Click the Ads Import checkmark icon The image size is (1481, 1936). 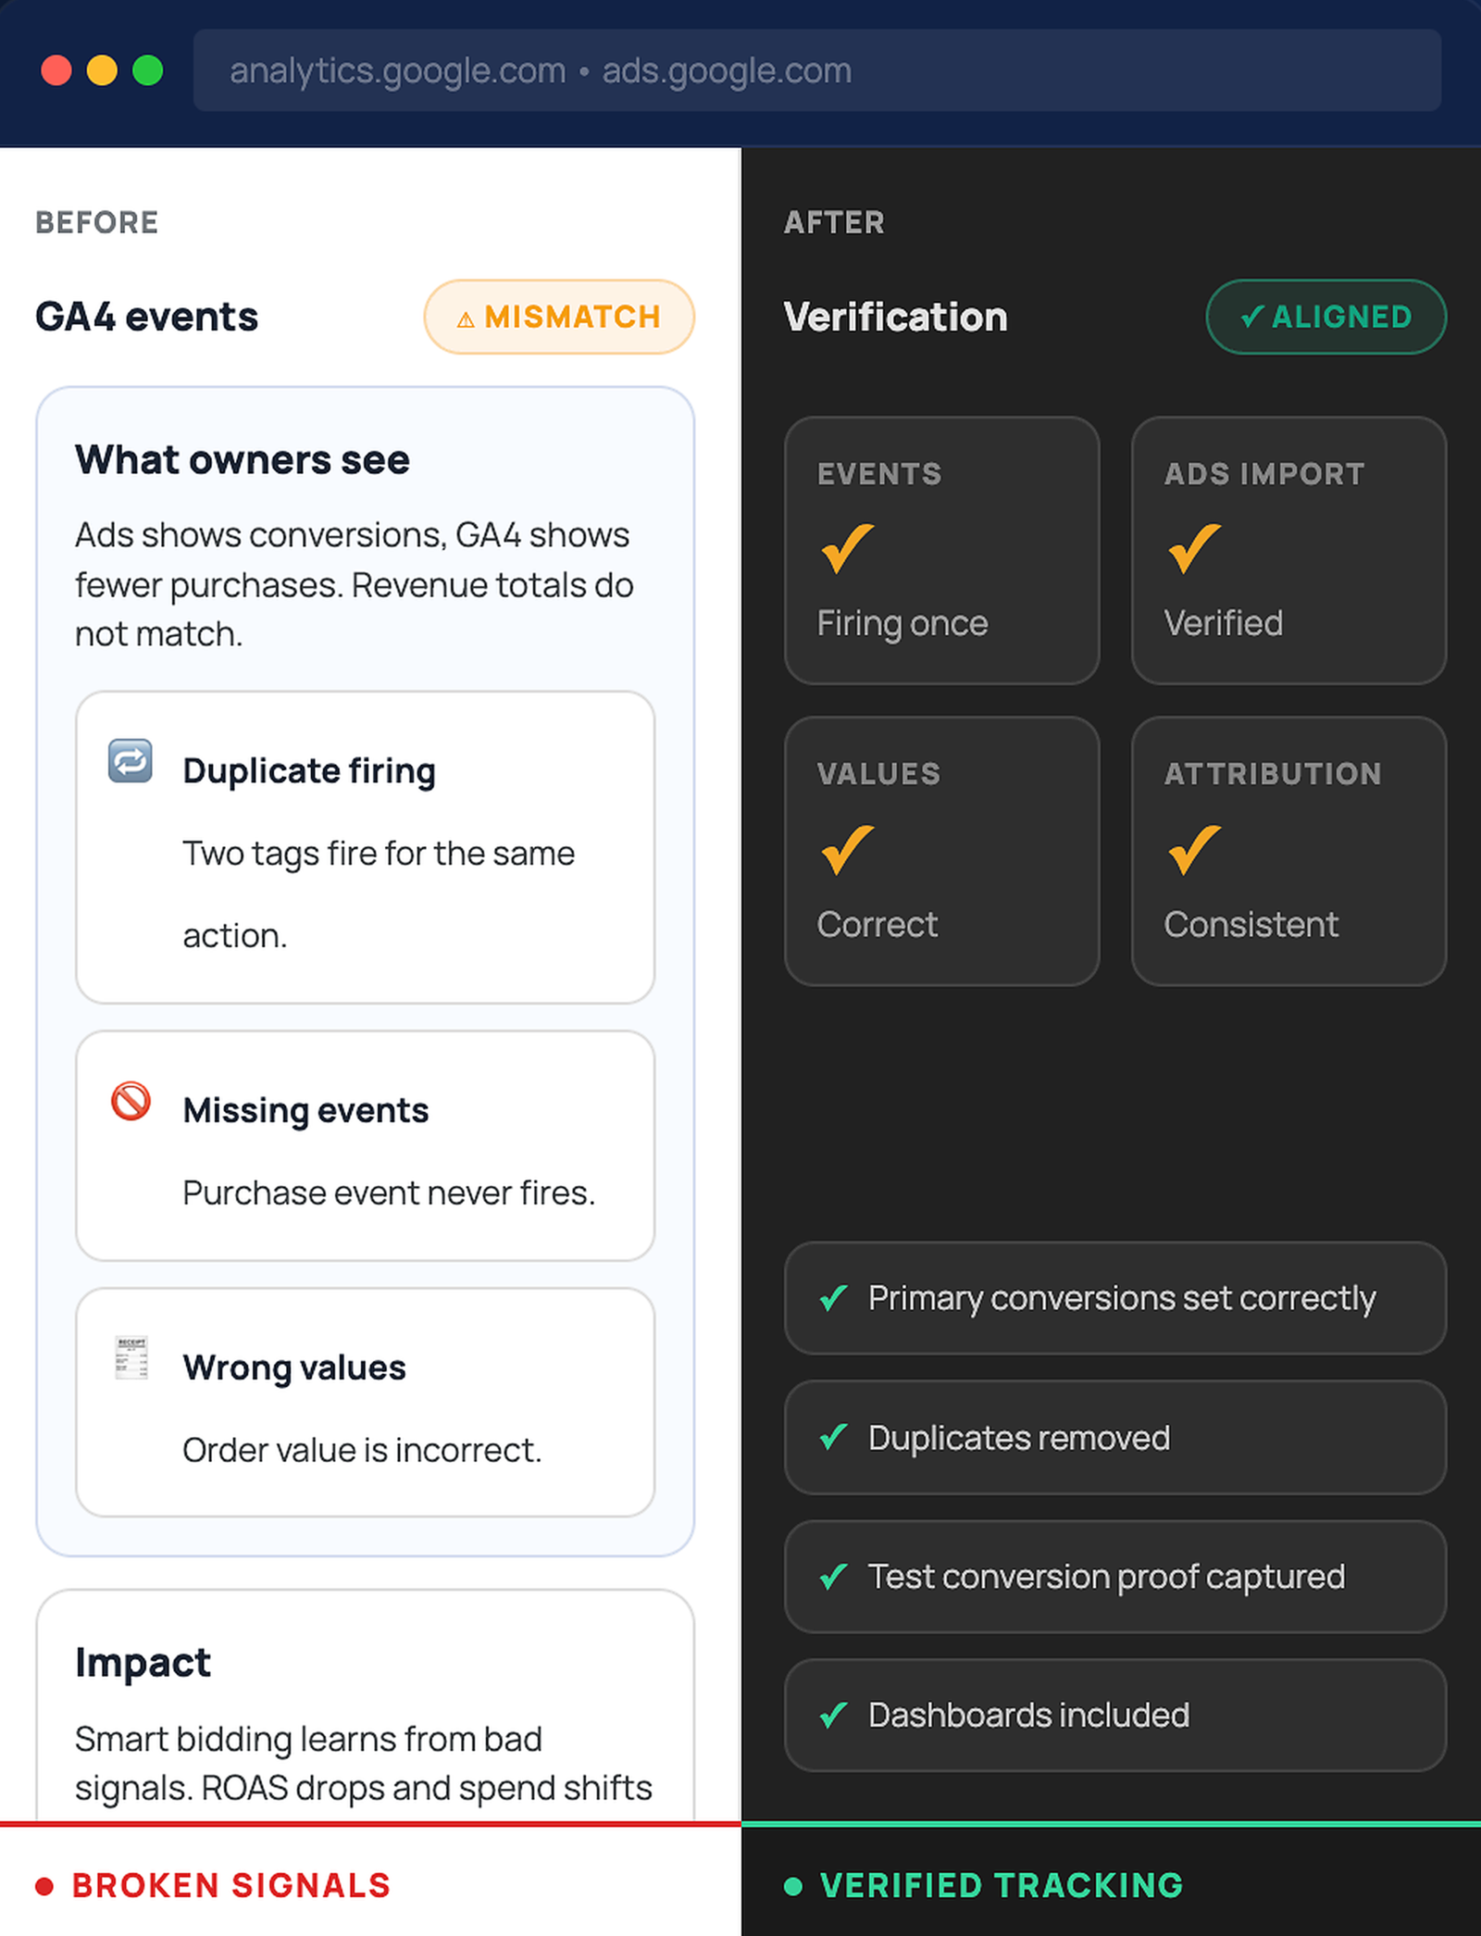pyautogui.click(x=1194, y=548)
